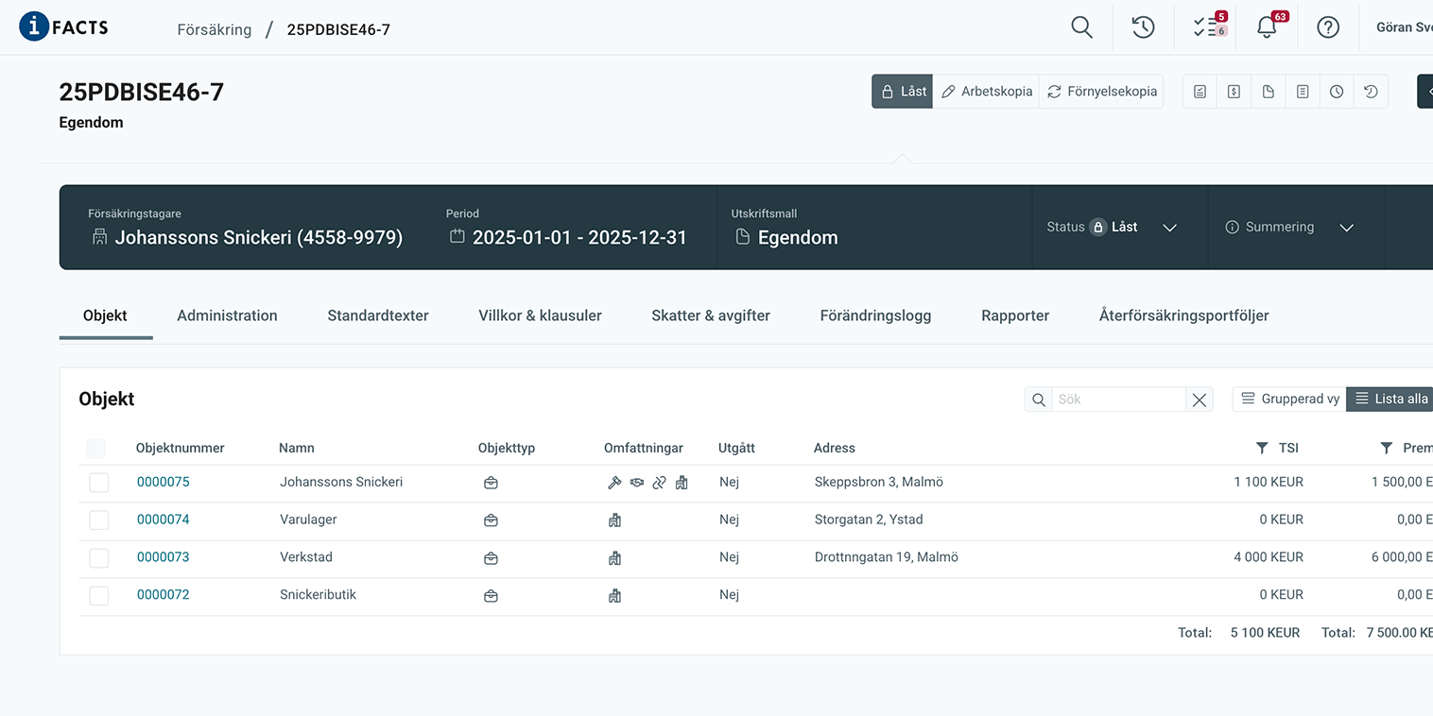Expand the Summering chevron
This screenshot has width=1433, height=716.
point(1347,228)
